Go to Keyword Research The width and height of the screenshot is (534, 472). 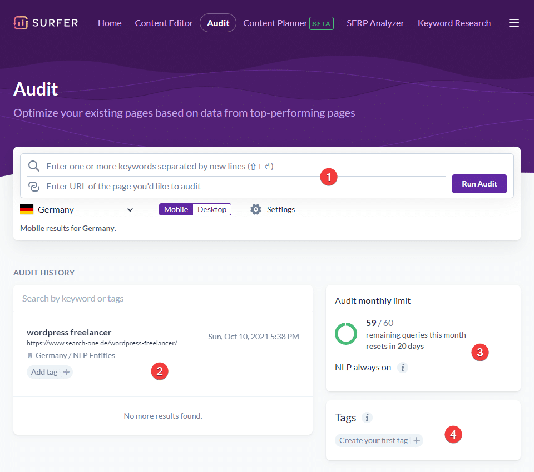coord(454,23)
